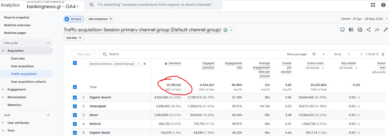Uncheck the Direct row checkbox
The image size is (389, 136).
point(75,115)
